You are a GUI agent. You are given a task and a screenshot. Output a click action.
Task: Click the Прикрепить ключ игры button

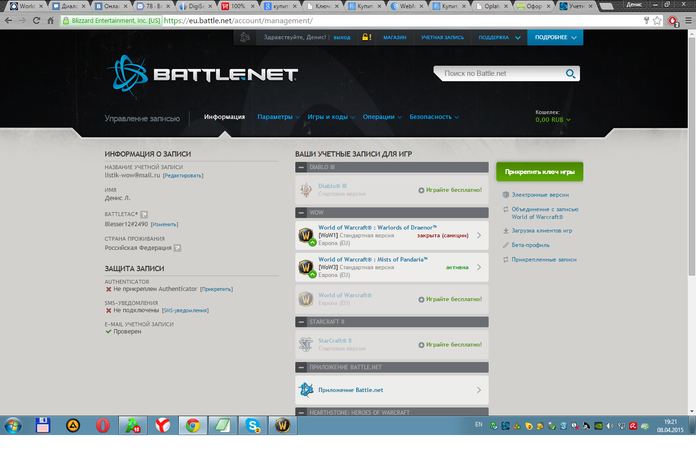point(540,172)
